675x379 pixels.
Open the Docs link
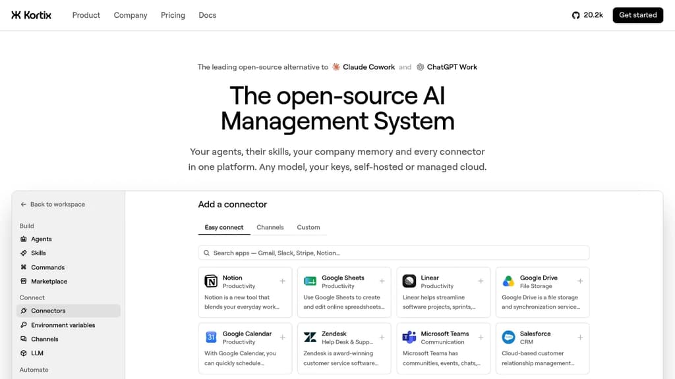pos(208,15)
